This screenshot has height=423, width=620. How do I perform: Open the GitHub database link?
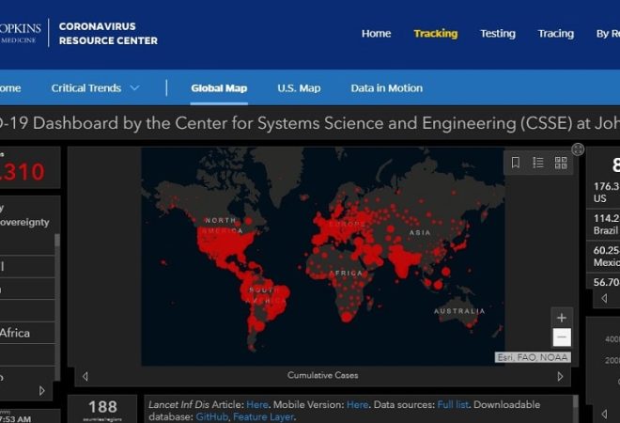click(212, 416)
